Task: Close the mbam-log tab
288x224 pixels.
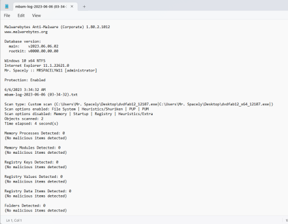Action: [x=72, y=6]
